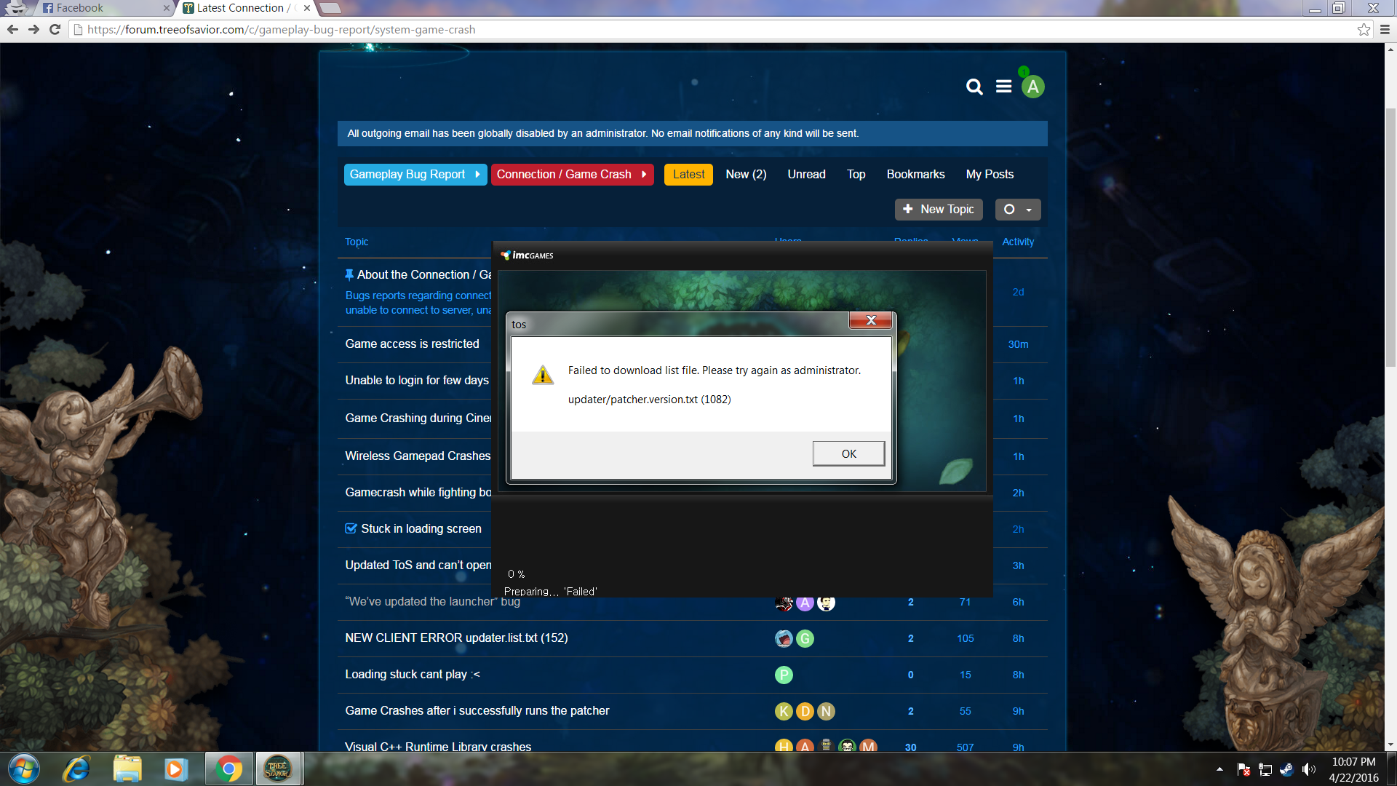
Task: Open the notification level dropdown next to New Topic
Action: tap(1017, 210)
